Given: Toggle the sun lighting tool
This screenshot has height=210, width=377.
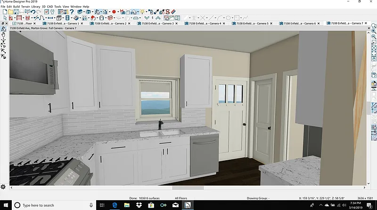Looking at the screenshot, I should (x=143, y=12).
